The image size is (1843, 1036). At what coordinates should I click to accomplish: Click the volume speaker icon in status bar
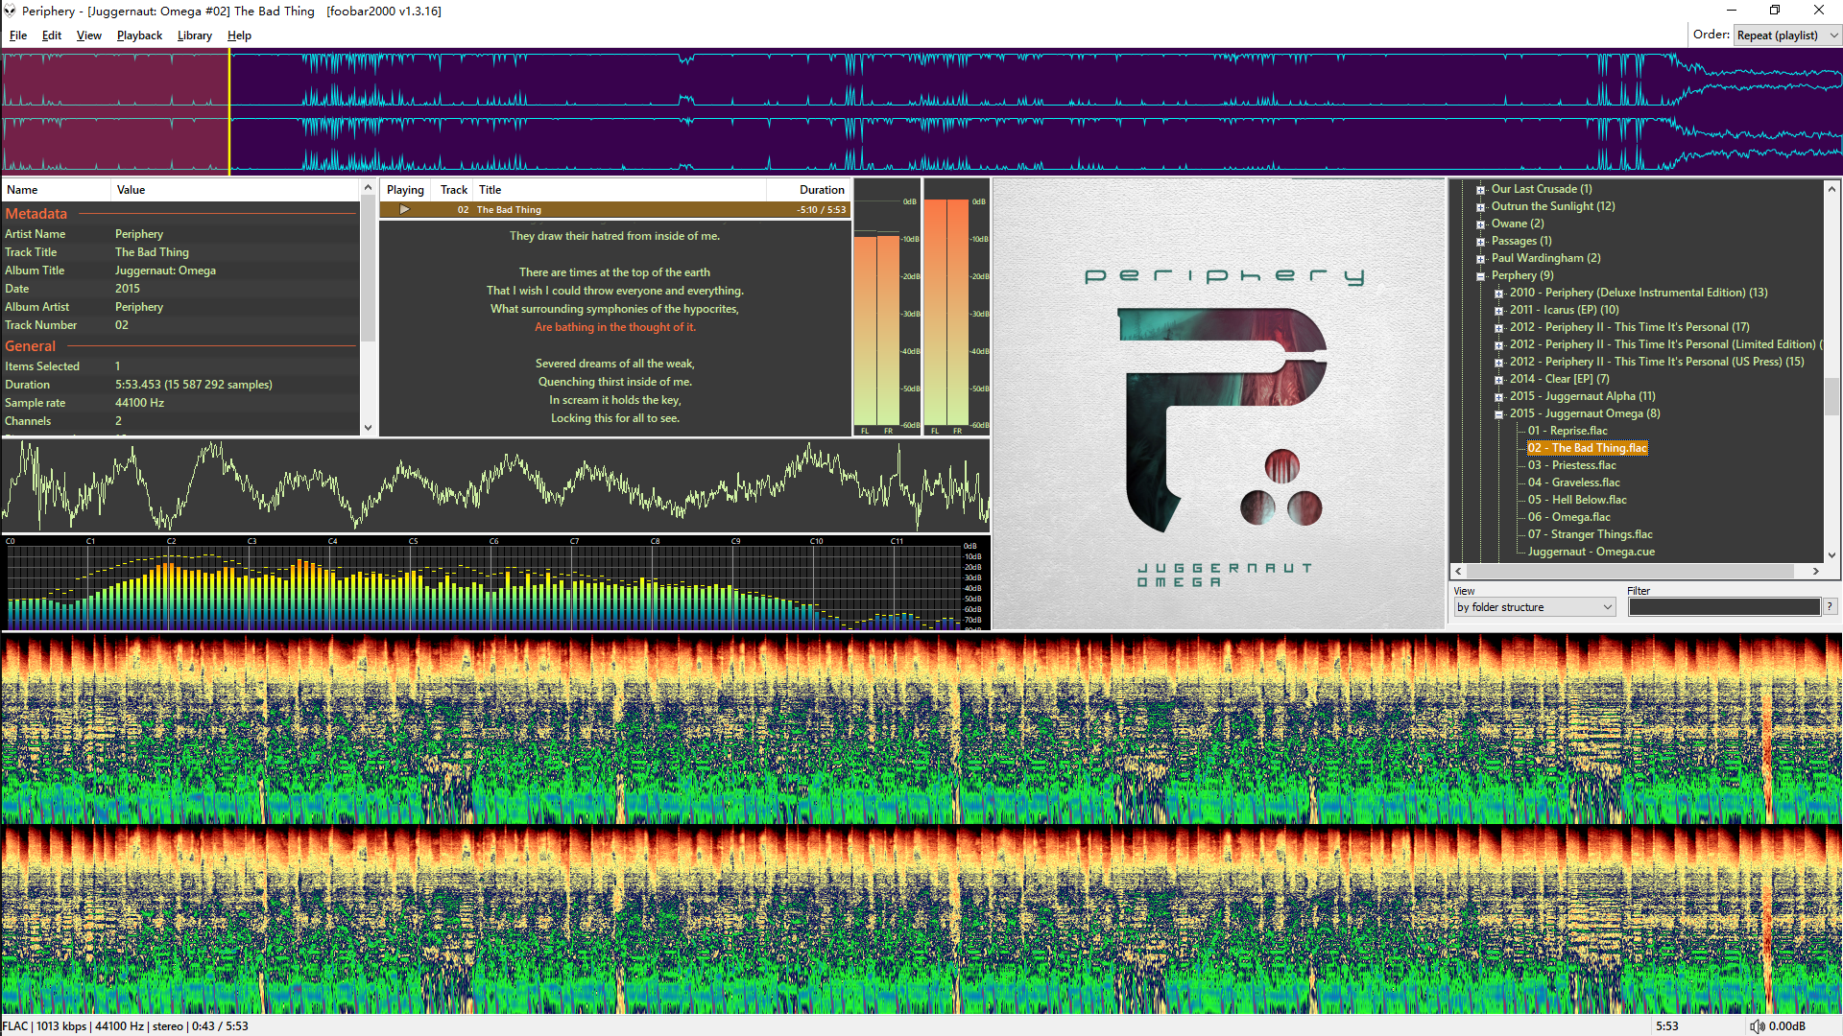[1757, 1026]
